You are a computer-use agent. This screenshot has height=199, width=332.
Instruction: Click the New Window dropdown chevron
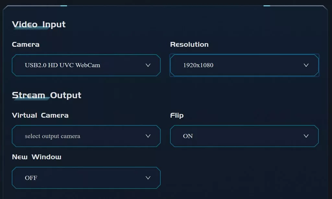click(148, 178)
